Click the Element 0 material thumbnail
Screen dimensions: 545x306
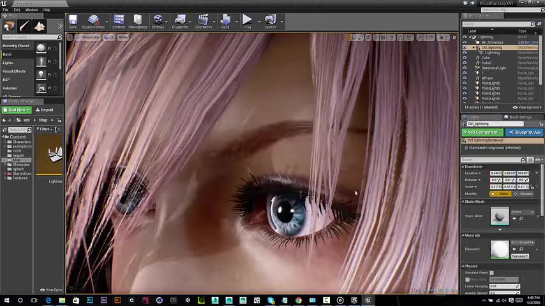pyautogui.click(x=499, y=249)
